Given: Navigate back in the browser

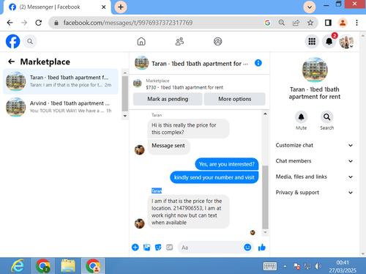Looking at the screenshot, I should [10, 23].
